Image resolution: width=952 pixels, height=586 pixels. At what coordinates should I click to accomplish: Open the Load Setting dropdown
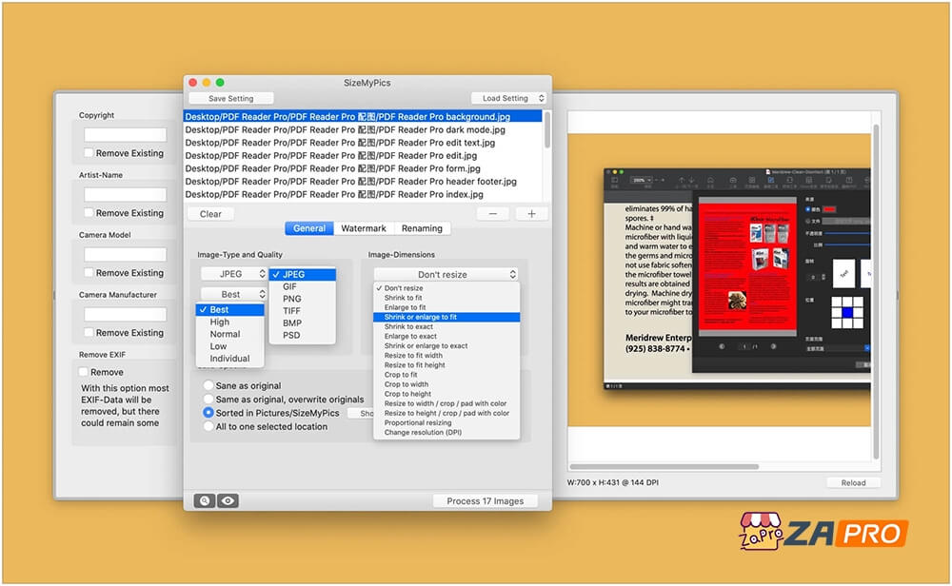[509, 98]
